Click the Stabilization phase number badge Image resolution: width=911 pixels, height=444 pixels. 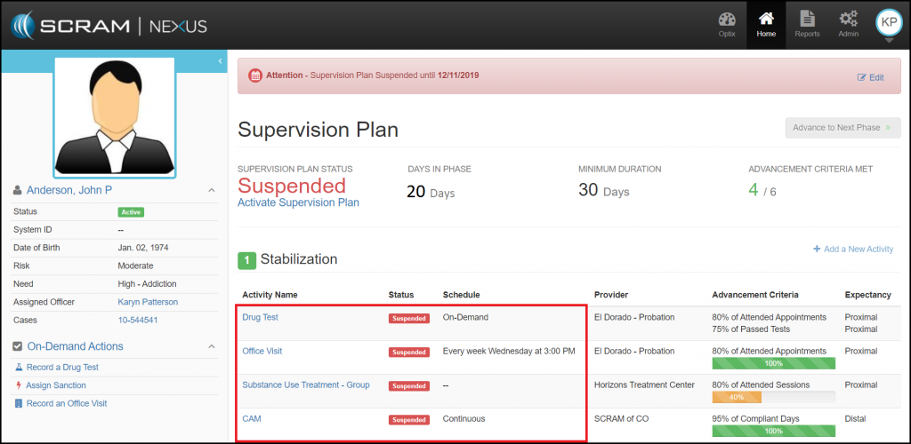point(246,260)
